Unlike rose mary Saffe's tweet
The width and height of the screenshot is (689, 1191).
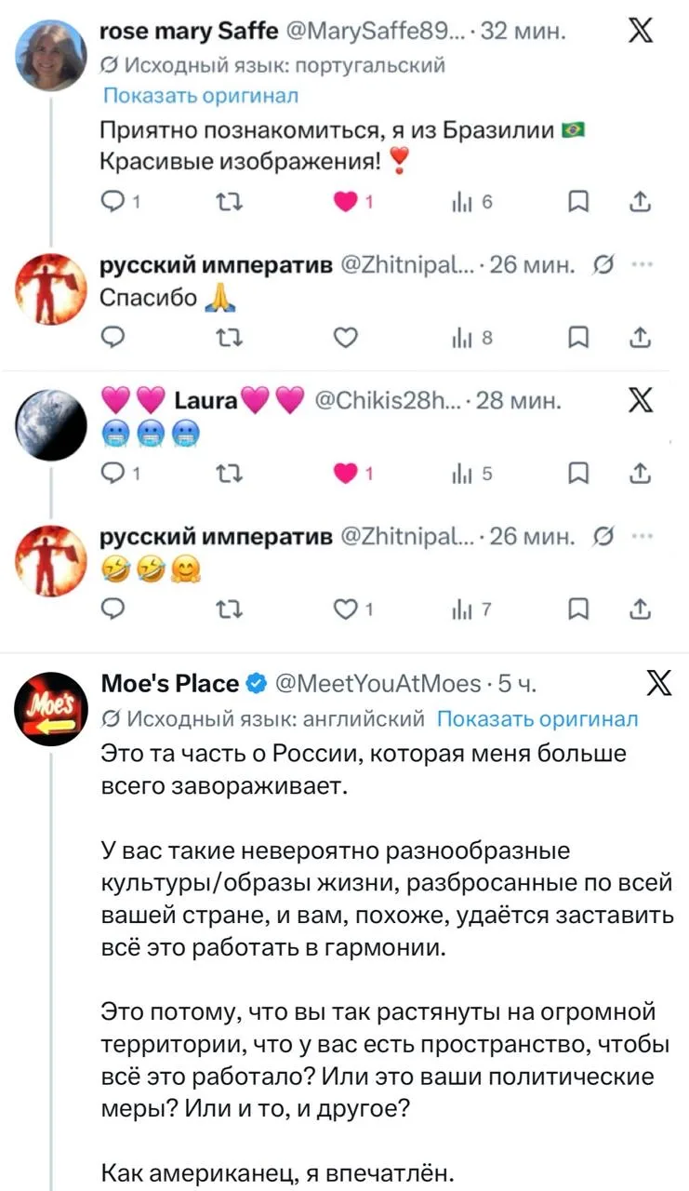click(348, 202)
